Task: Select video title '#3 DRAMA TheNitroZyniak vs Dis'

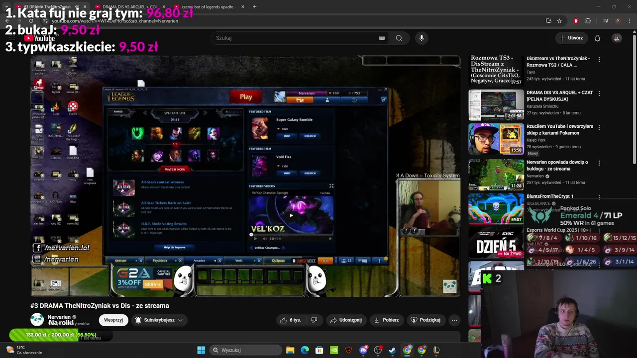Action: point(100,306)
